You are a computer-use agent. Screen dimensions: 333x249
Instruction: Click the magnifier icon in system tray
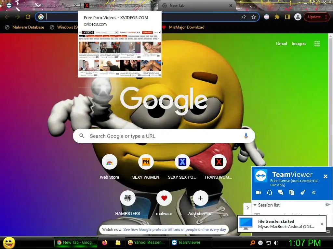[252, 243]
